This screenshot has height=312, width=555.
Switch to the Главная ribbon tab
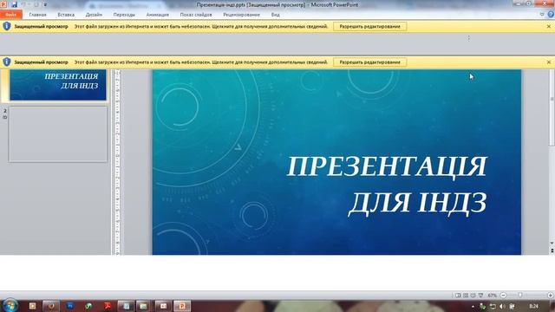pos(37,15)
